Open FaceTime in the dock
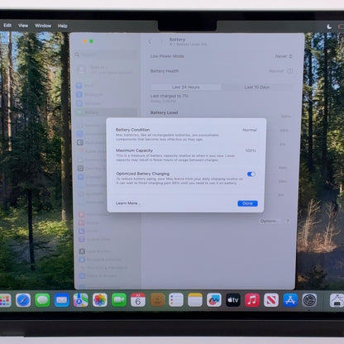This screenshot has width=344, height=344. tap(119, 300)
